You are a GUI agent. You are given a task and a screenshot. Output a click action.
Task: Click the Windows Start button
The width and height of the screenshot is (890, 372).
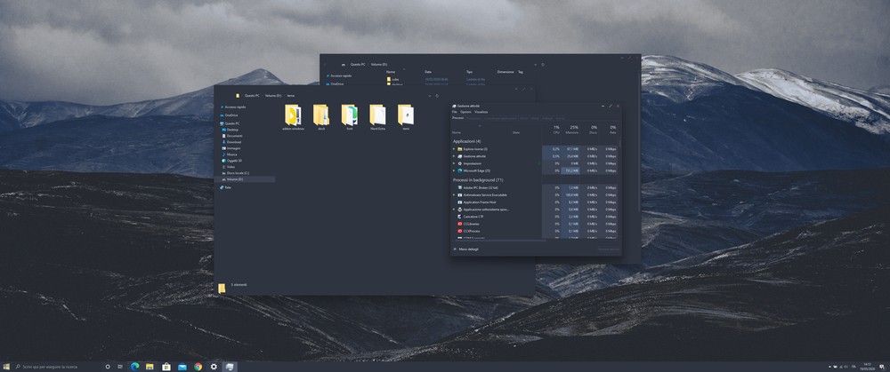coord(7,366)
